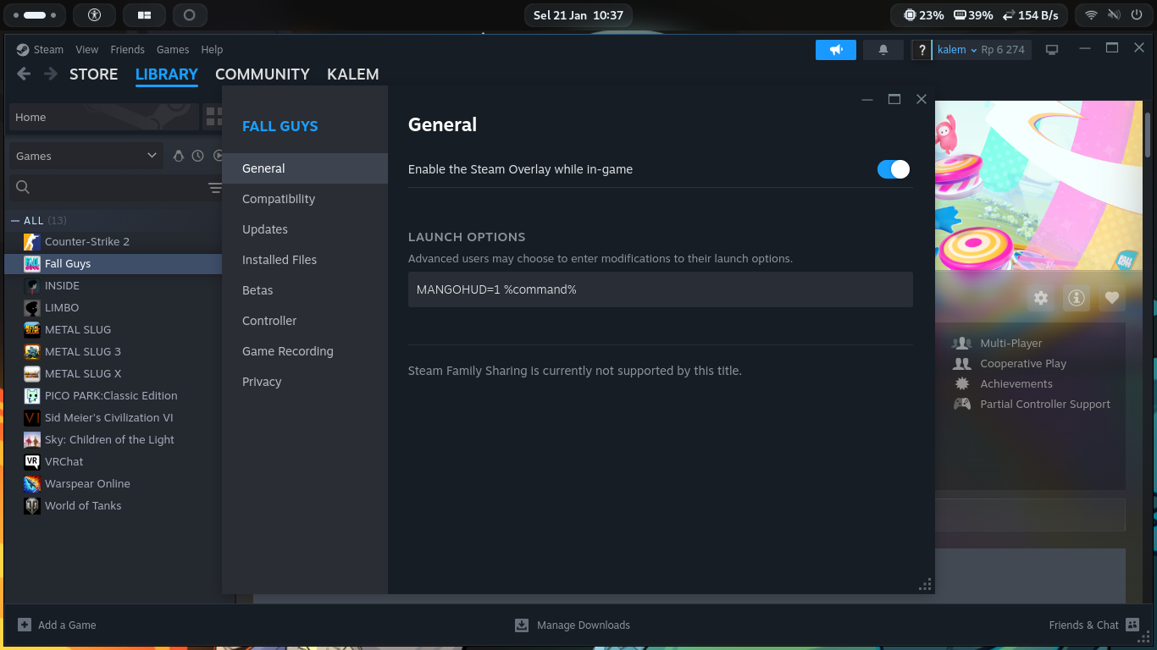The width and height of the screenshot is (1157, 650).
Task: Favorite Fall Guys with heart icon
Action: click(x=1112, y=298)
